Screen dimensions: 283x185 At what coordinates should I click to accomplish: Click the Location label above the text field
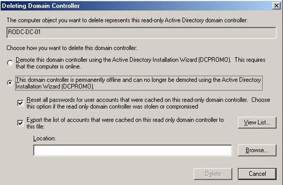click(x=44, y=138)
